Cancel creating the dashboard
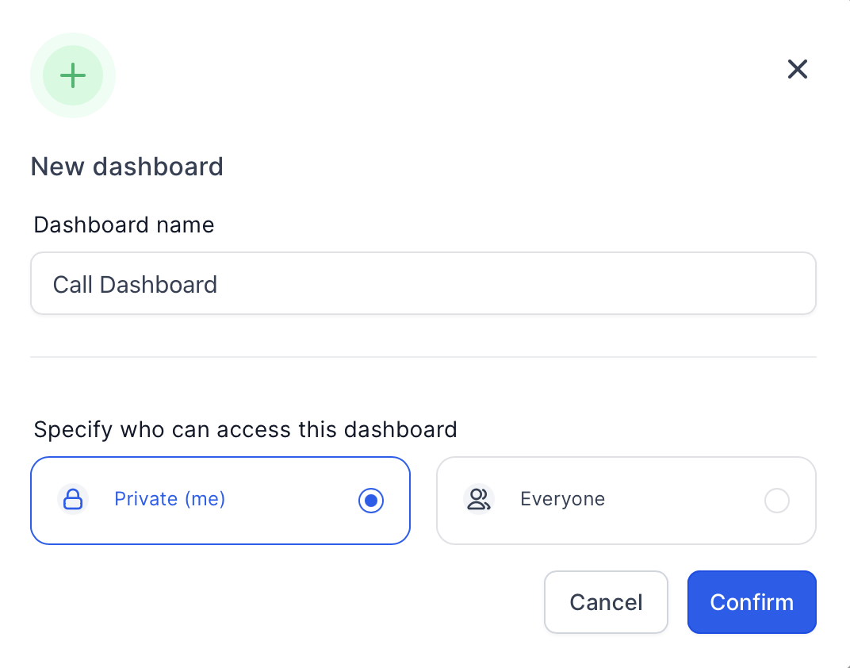The height and width of the screenshot is (668, 850). point(606,602)
